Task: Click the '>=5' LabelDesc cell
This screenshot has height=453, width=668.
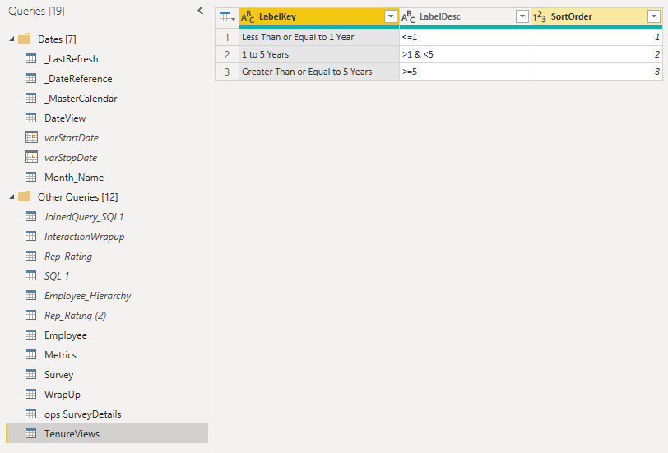Action: coord(466,72)
